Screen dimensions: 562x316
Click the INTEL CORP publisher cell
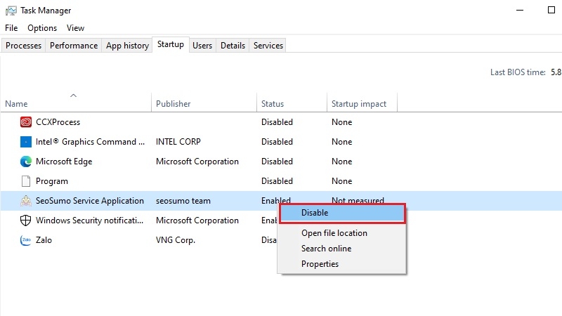coord(178,142)
